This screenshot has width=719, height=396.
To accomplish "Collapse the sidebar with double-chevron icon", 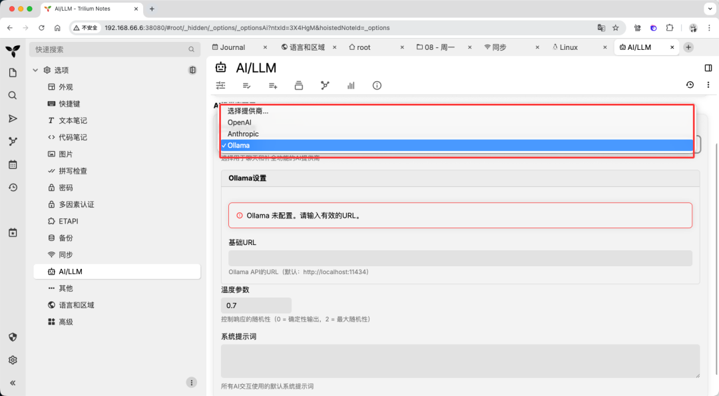I will point(13,383).
